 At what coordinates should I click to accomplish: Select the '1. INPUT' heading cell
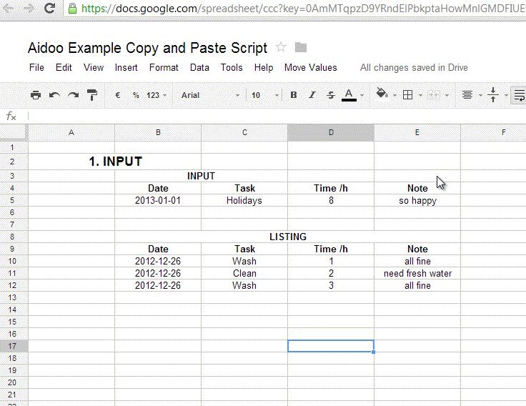(115, 162)
